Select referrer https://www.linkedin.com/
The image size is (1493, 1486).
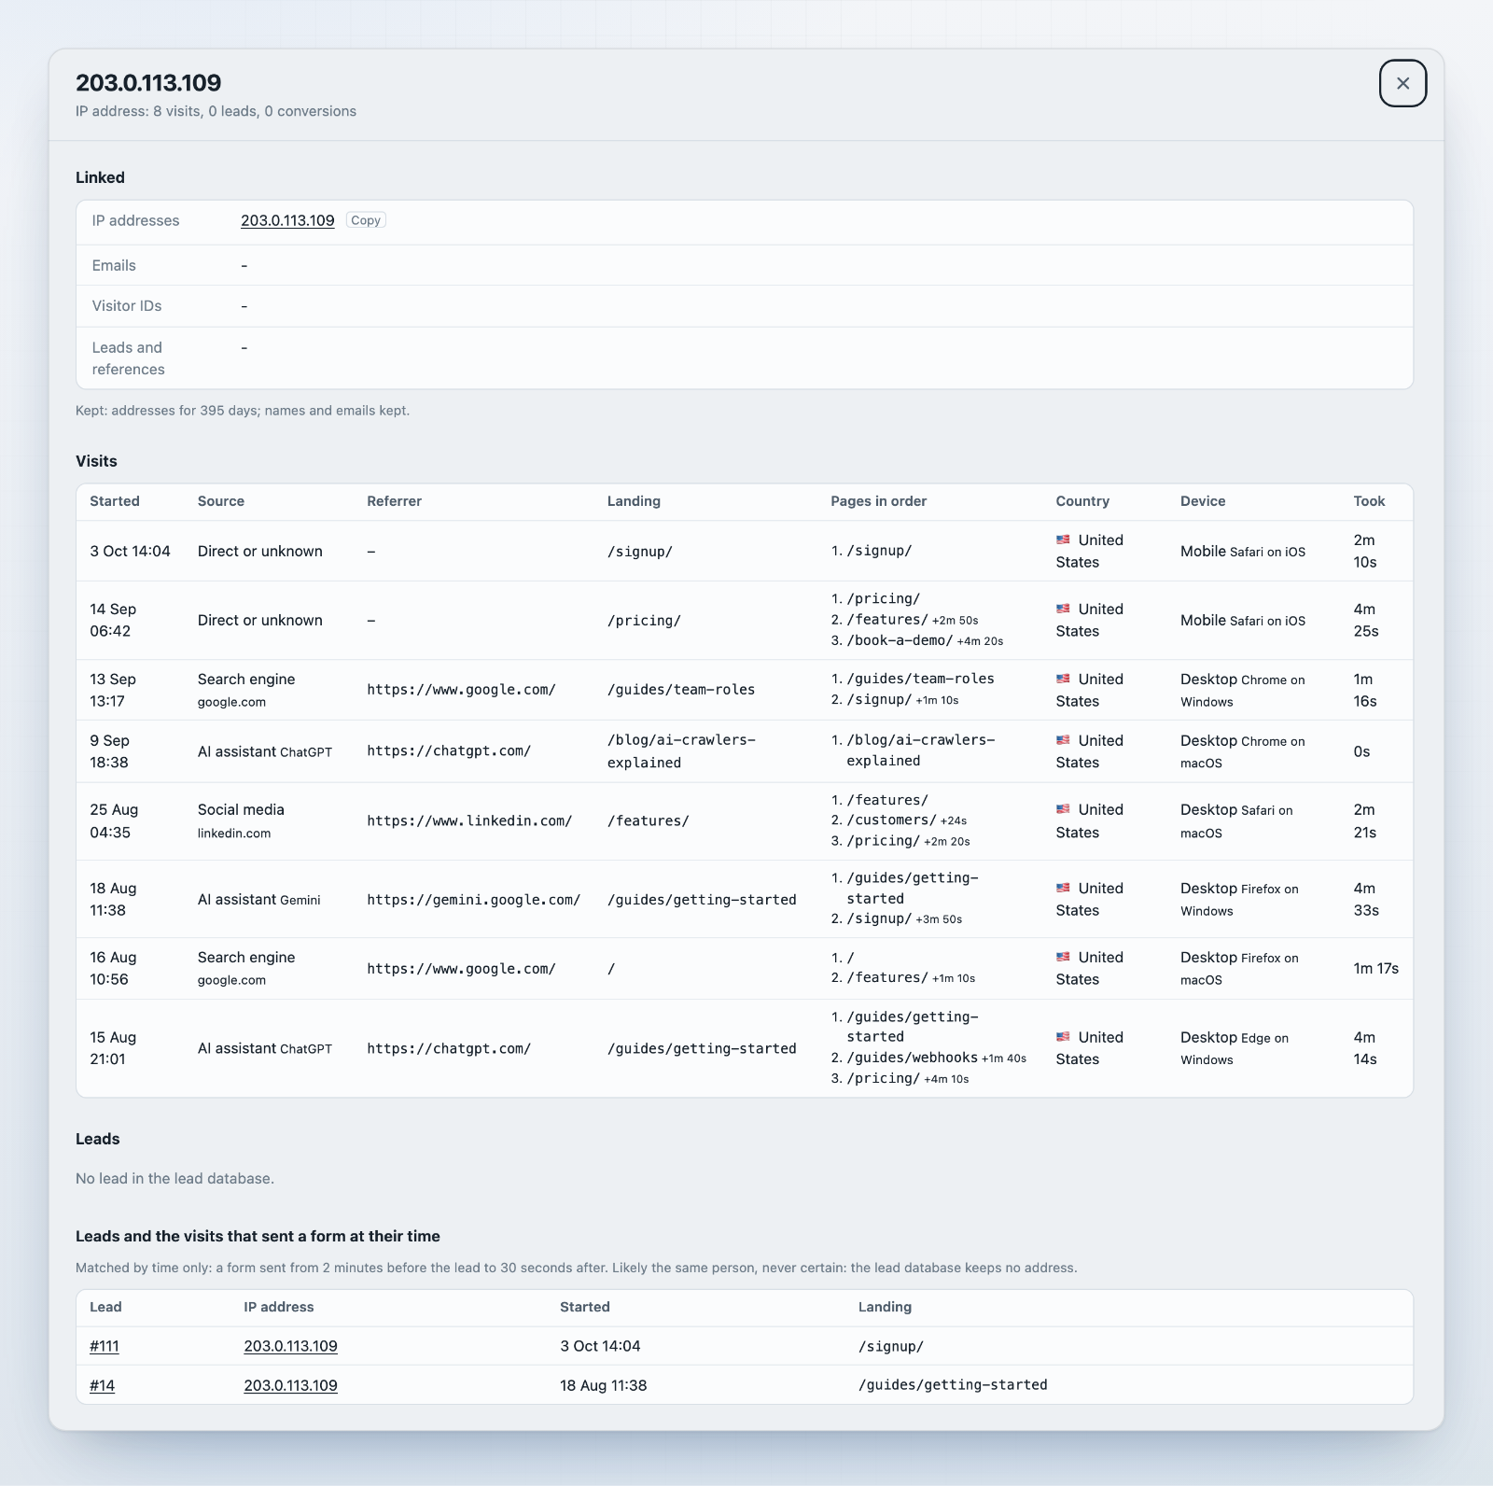[469, 820]
